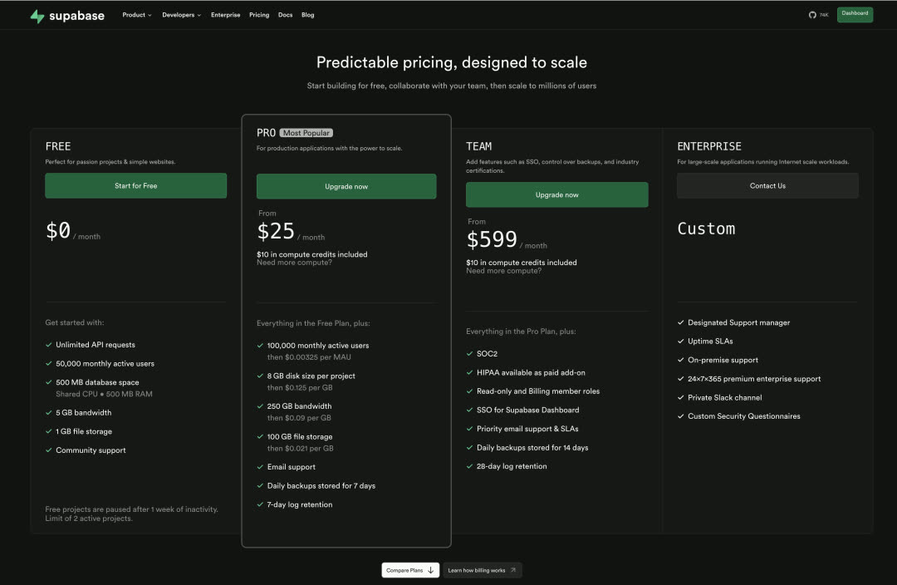
Task: Click Contact Us on the Enterprise plan
Action: (x=767, y=185)
